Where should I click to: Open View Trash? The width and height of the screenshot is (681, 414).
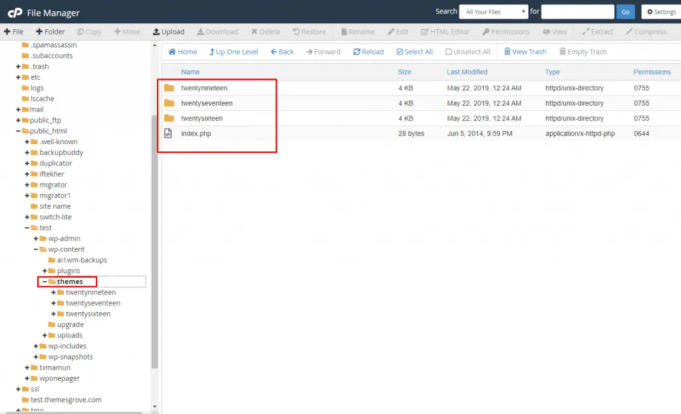[x=525, y=52]
